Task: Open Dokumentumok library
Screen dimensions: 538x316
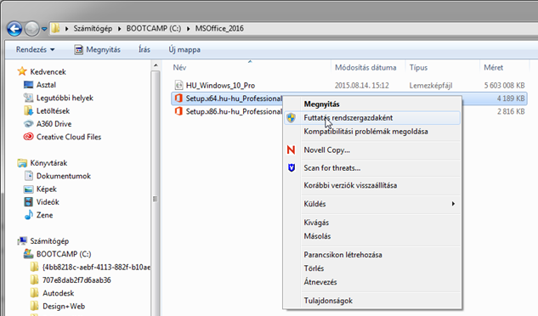Action: 64,176
